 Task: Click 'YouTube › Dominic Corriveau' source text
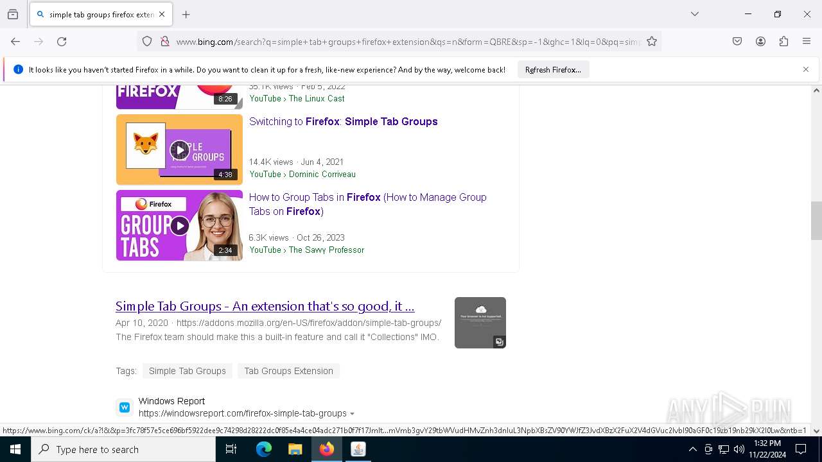pyautogui.click(x=302, y=174)
